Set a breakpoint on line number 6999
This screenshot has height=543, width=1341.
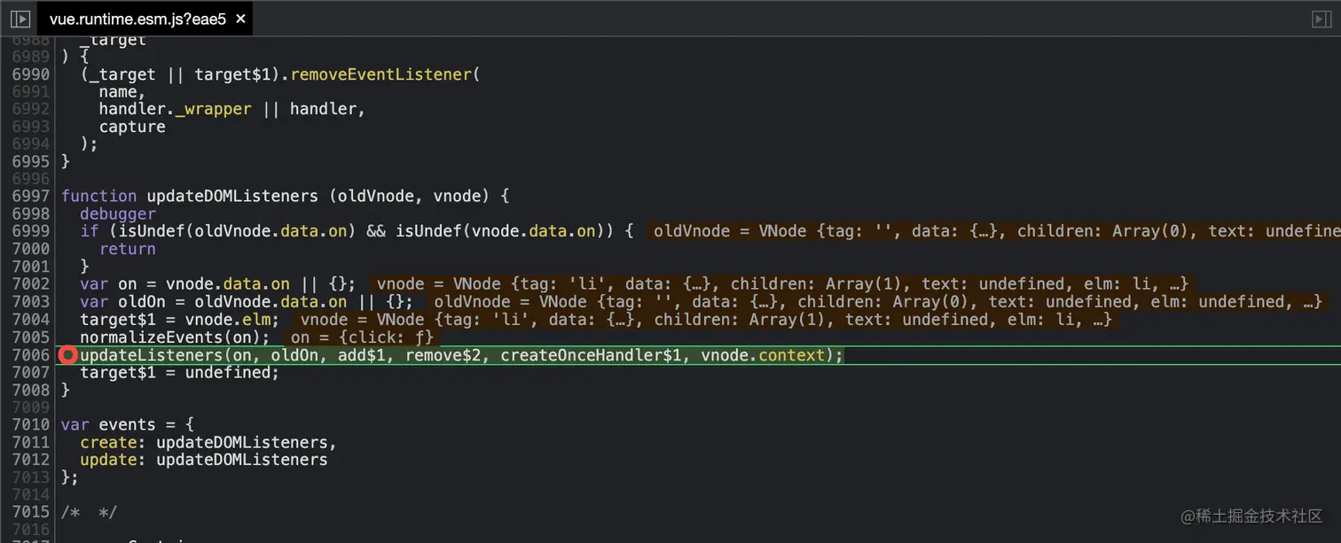click(x=30, y=231)
